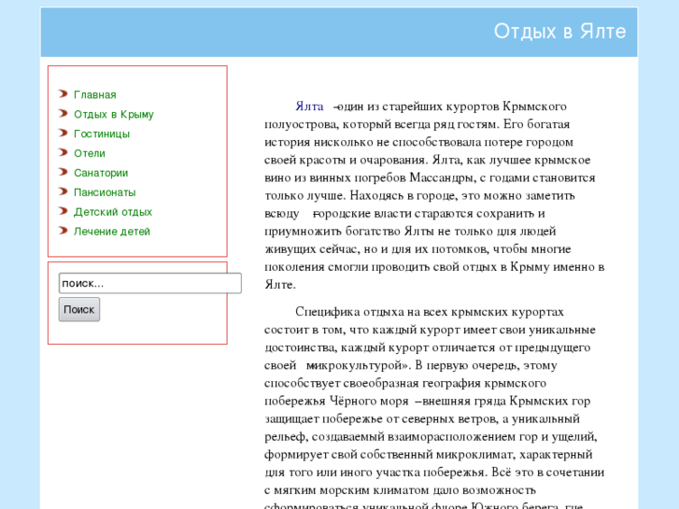The height and width of the screenshot is (509, 679).
Task: Click the arrow bullet beside Гостиницы
Action: pyautogui.click(x=63, y=134)
